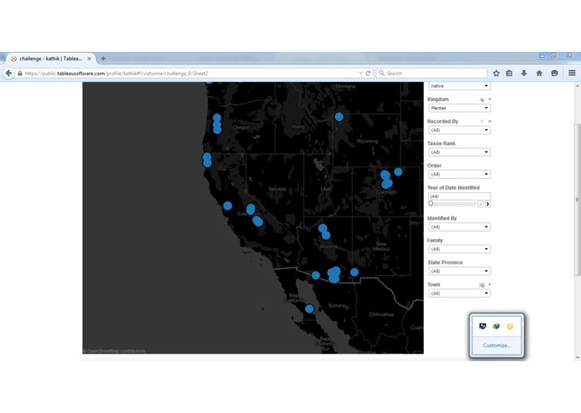The width and height of the screenshot is (581, 413).
Task: Click the Recorded By funnel icon
Action: coord(482,121)
